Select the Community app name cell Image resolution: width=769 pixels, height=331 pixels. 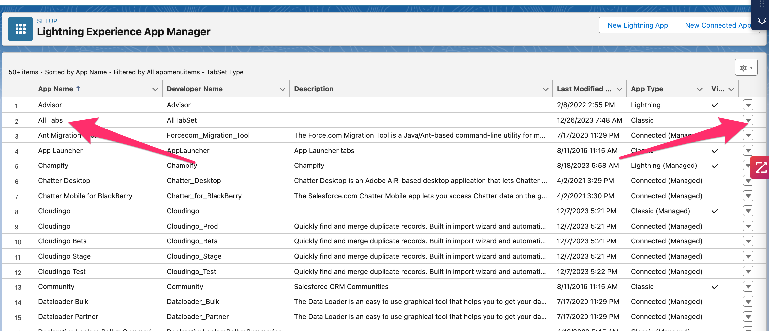pos(56,287)
